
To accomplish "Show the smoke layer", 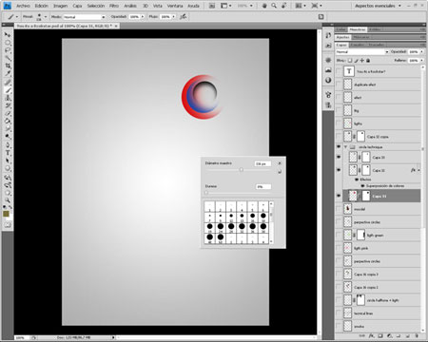I will point(339,326).
